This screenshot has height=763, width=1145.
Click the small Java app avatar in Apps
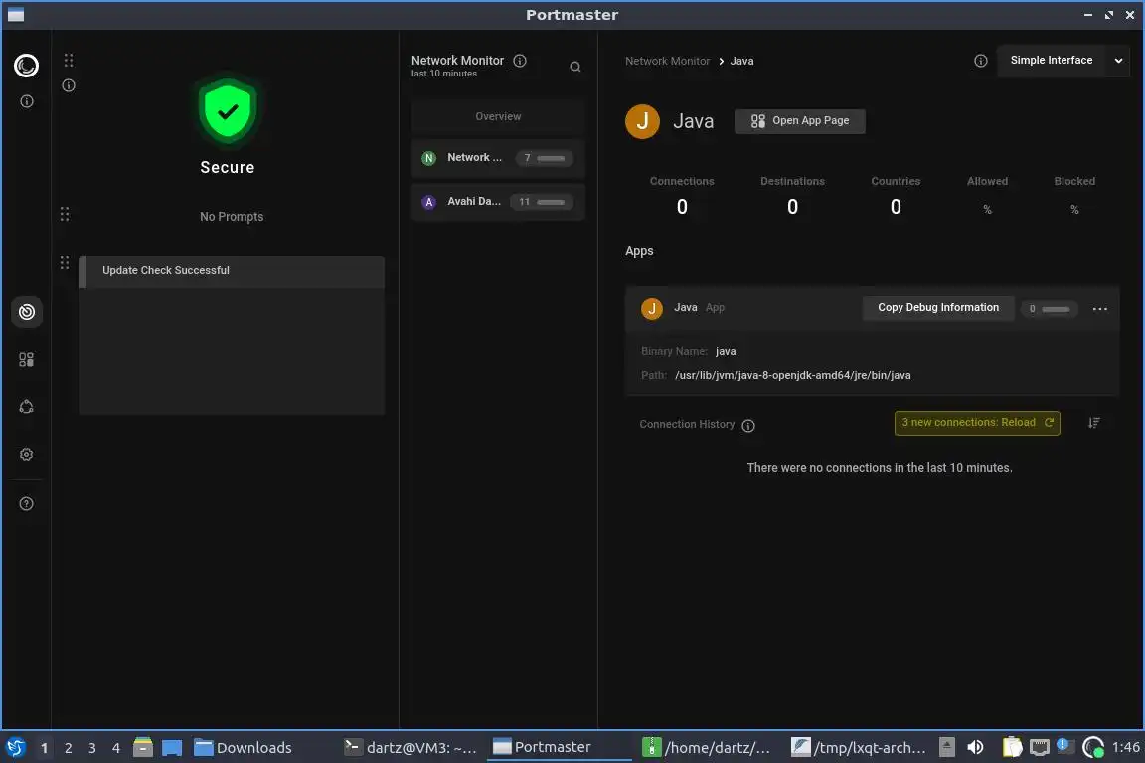652,308
